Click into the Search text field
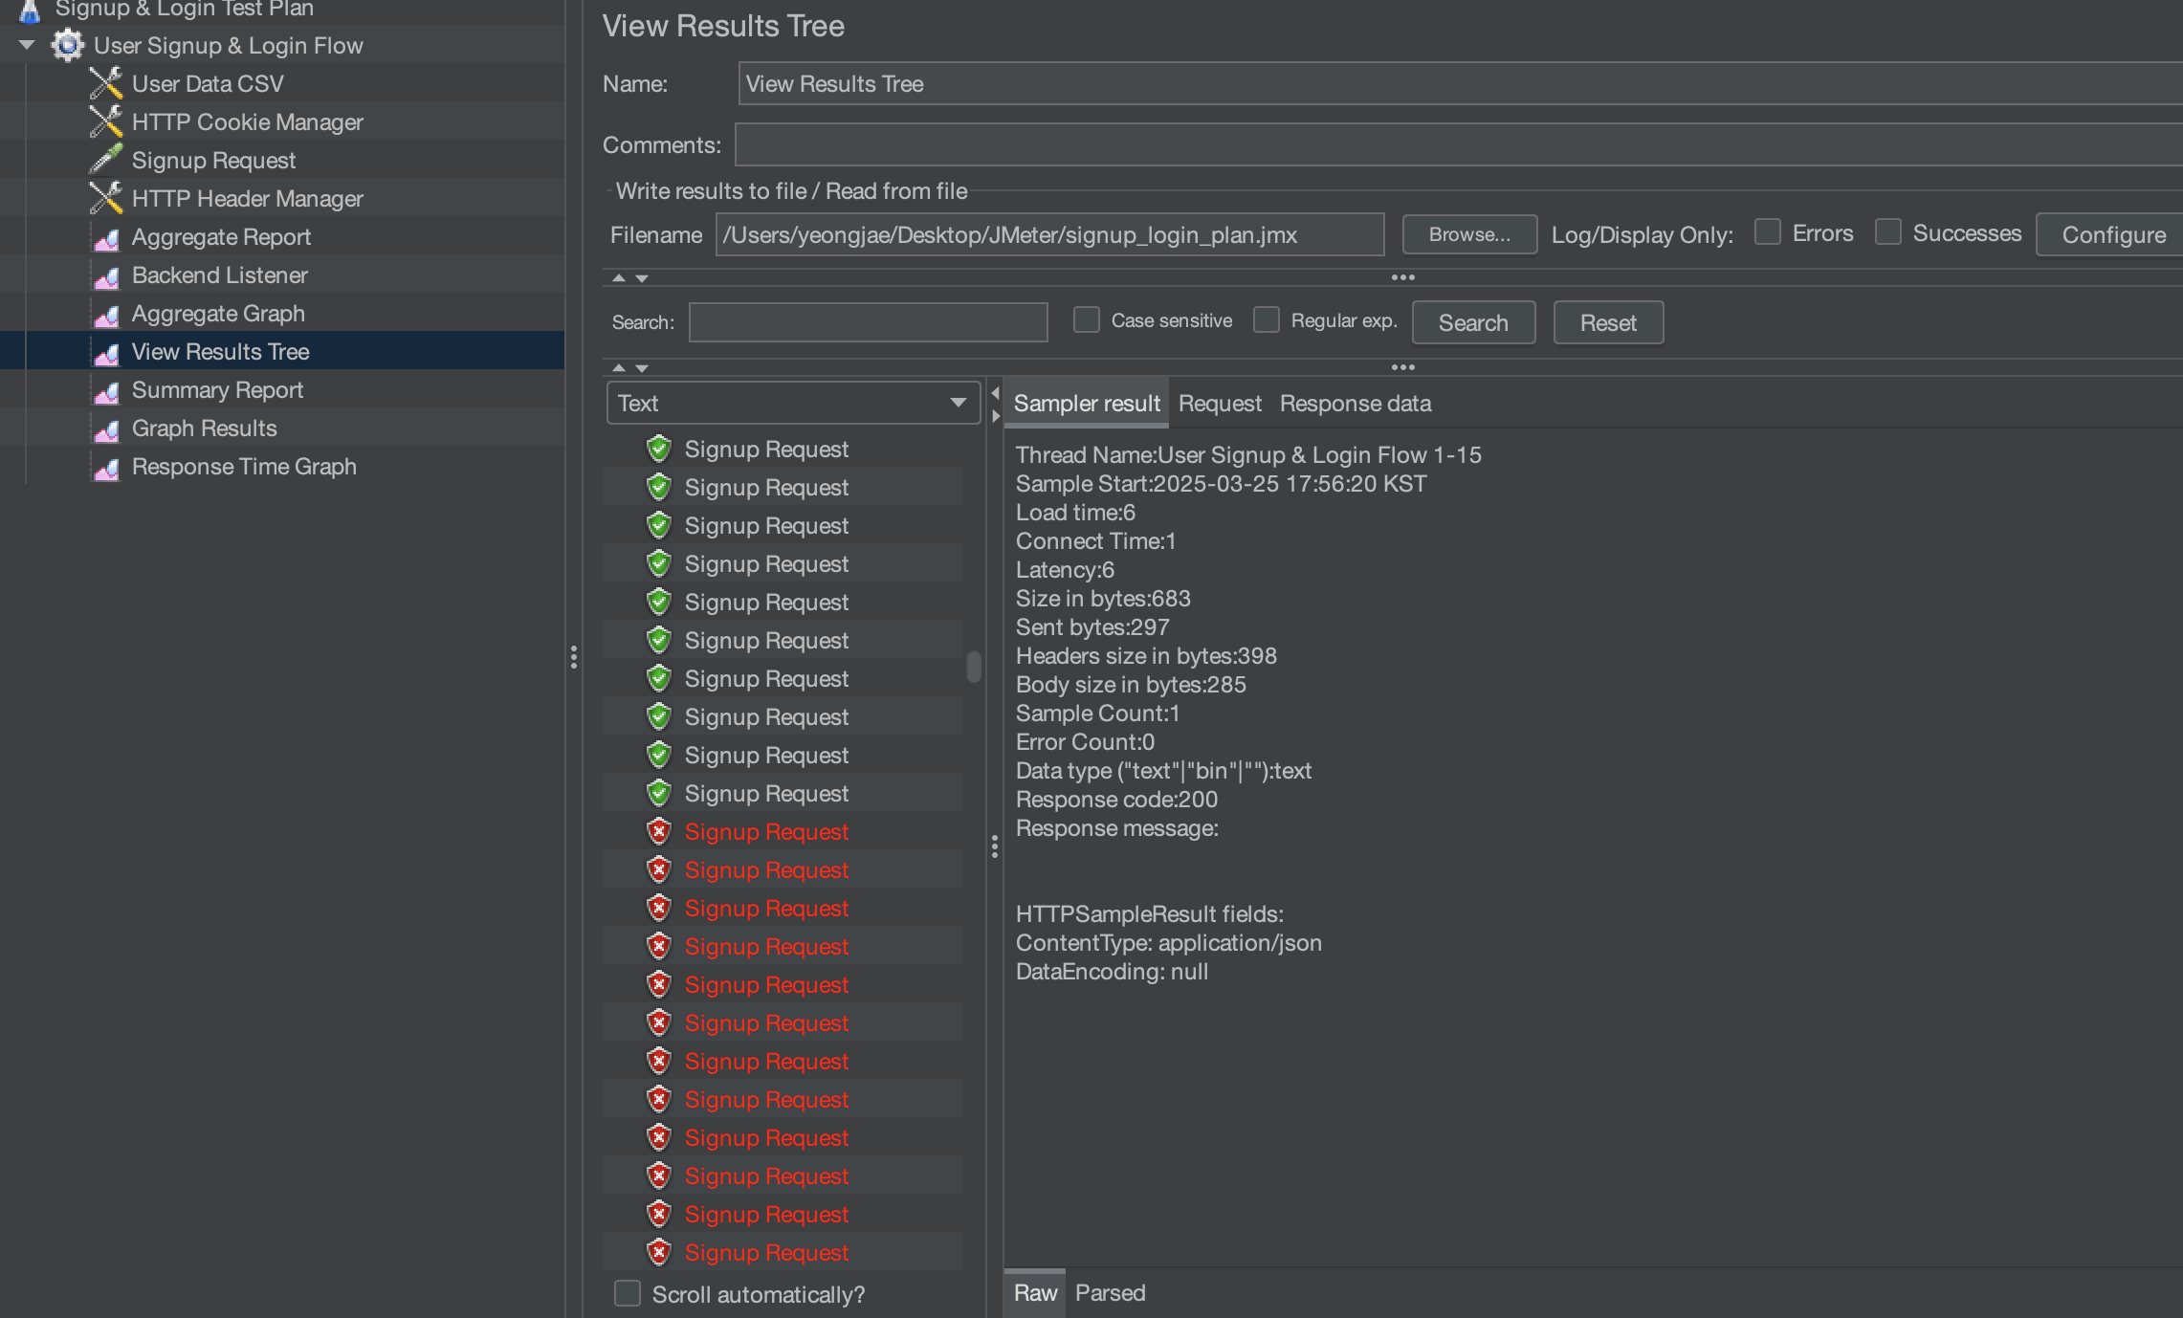This screenshot has width=2183, height=1318. [x=868, y=322]
